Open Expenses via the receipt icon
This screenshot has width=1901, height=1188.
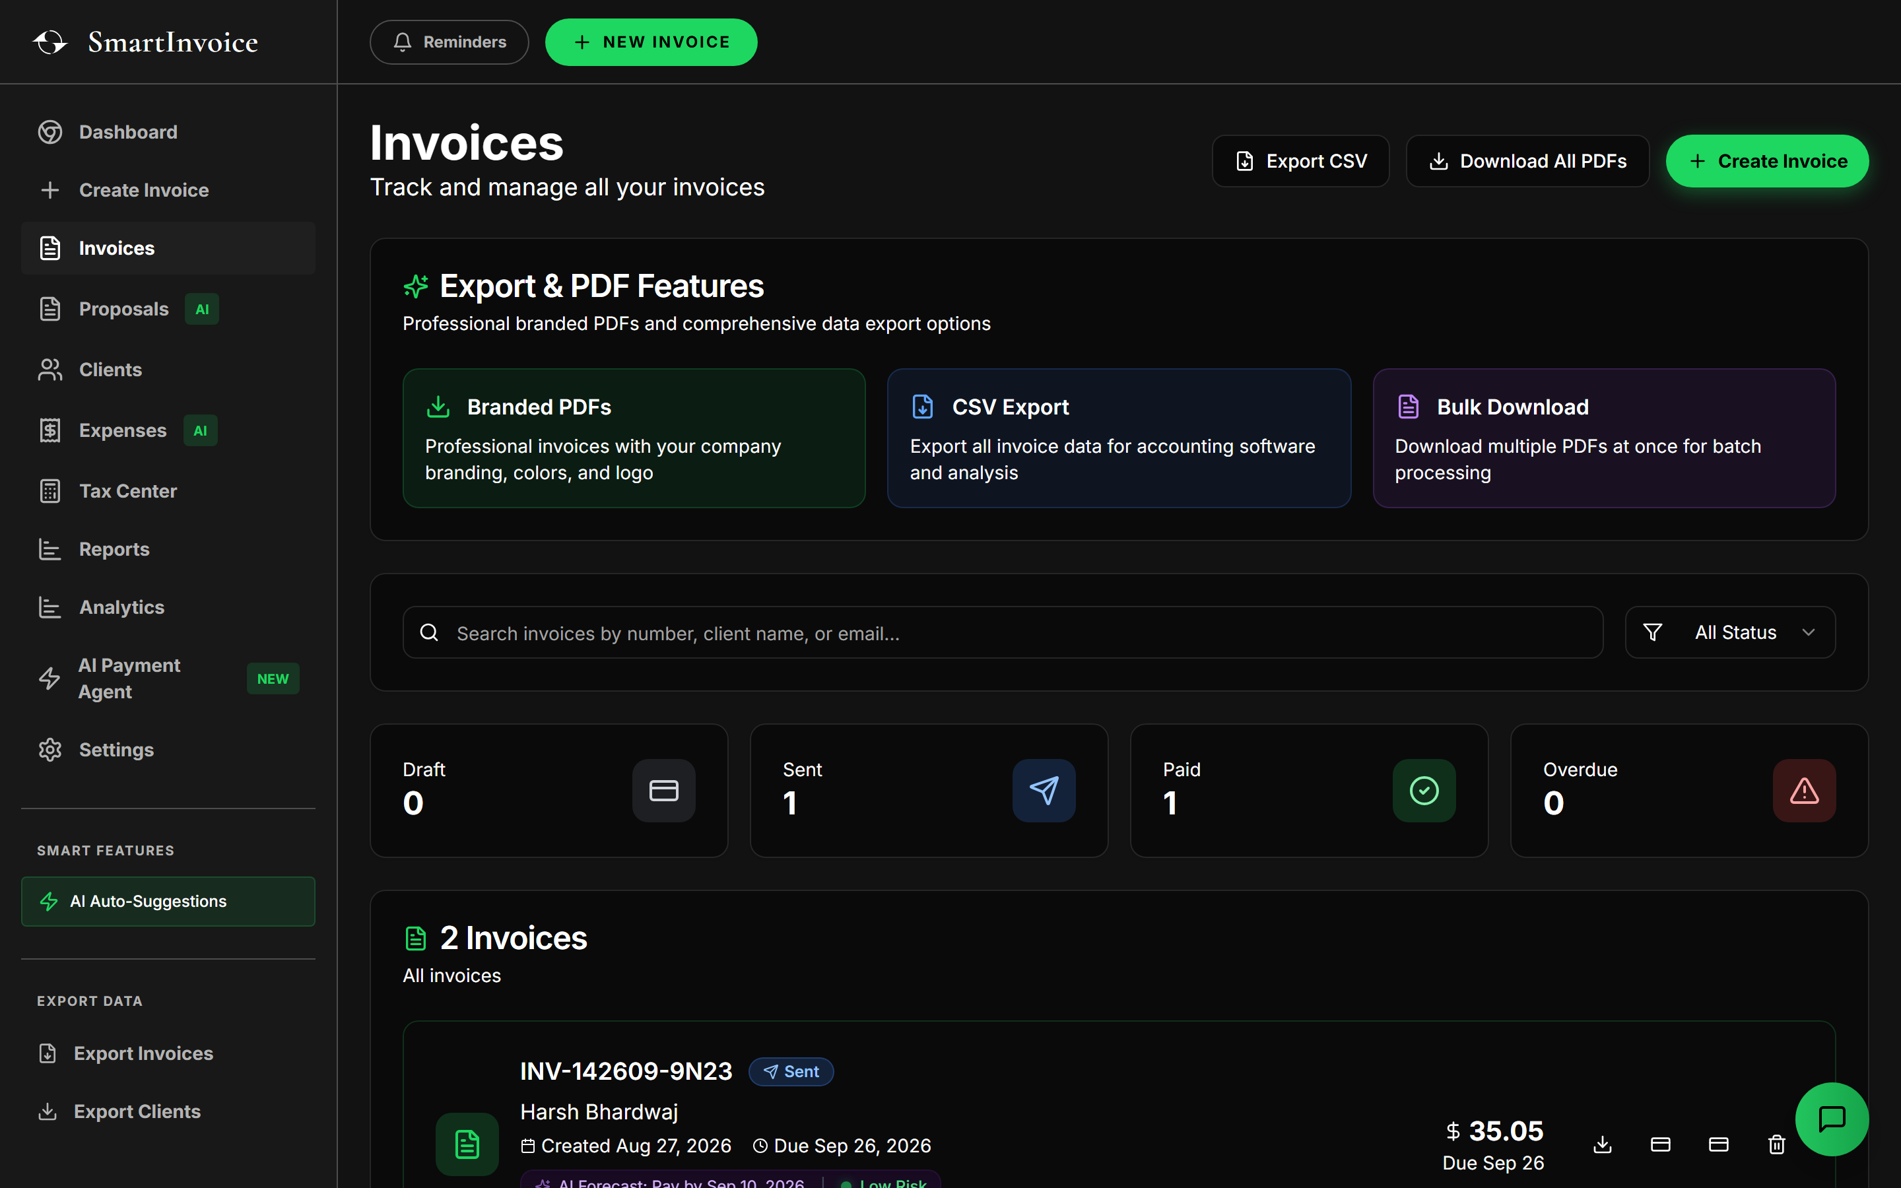[x=50, y=430]
